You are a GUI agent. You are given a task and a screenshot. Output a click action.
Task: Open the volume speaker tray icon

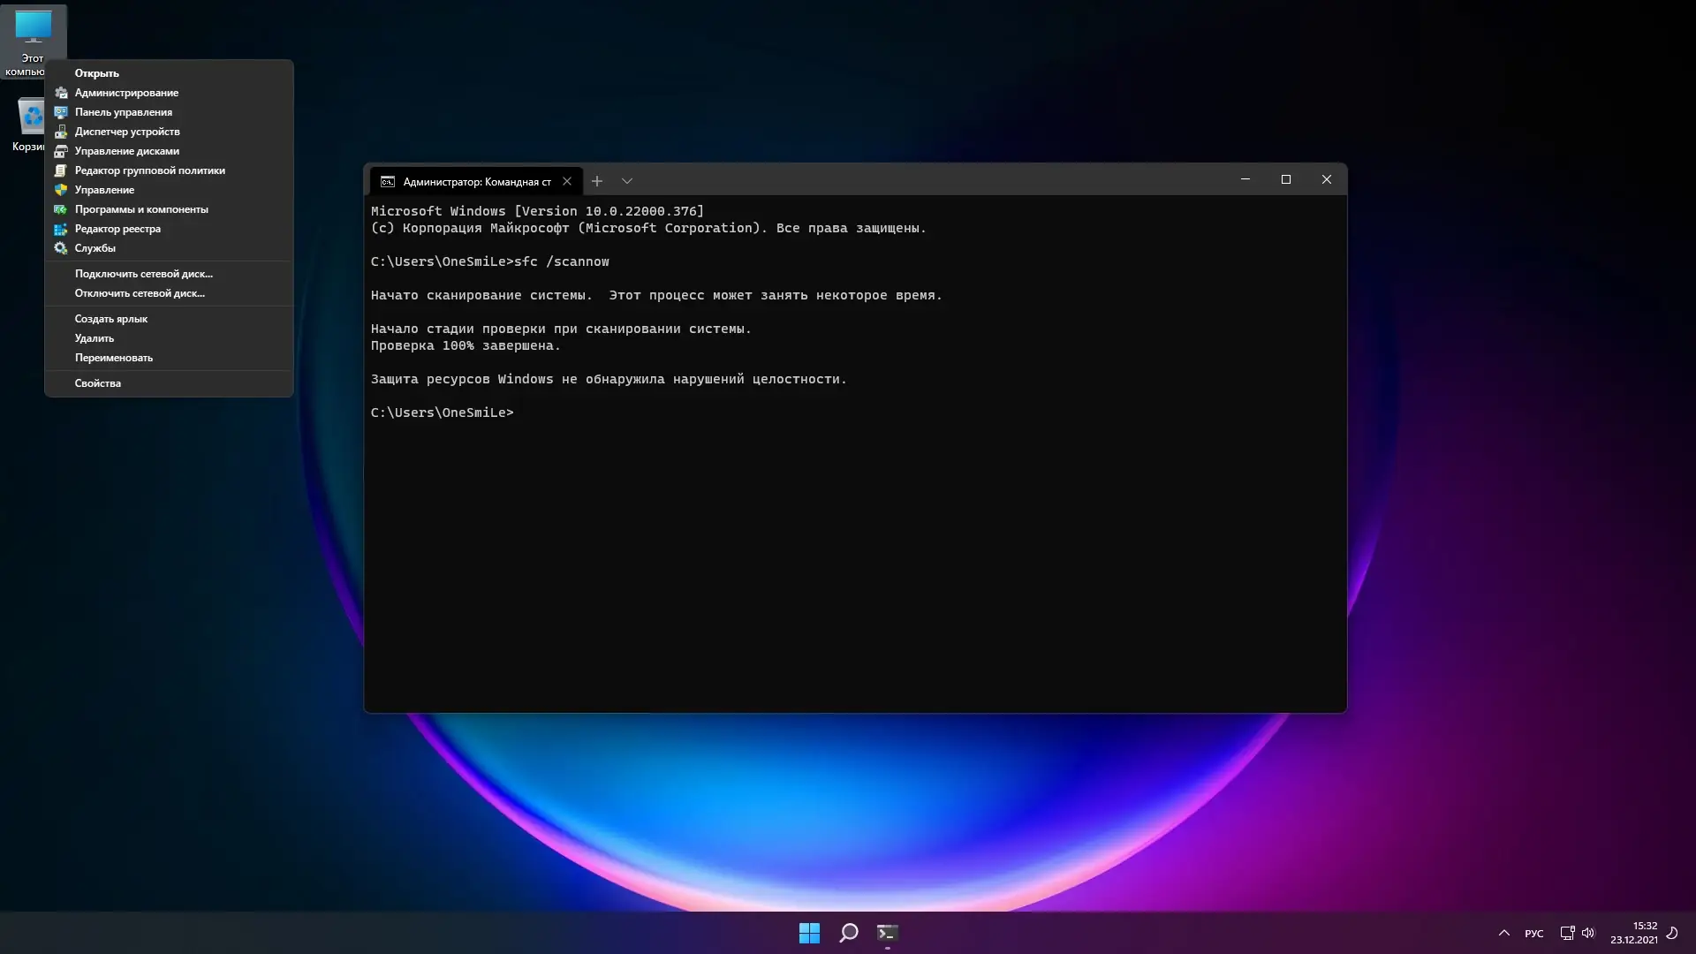pyautogui.click(x=1588, y=933)
